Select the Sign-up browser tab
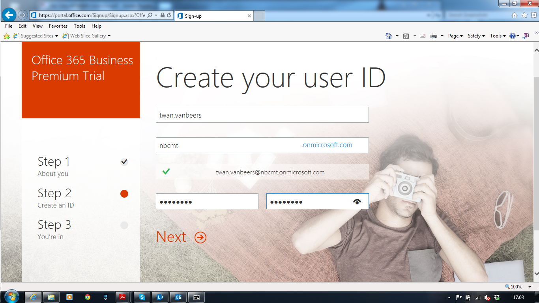 (213, 16)
